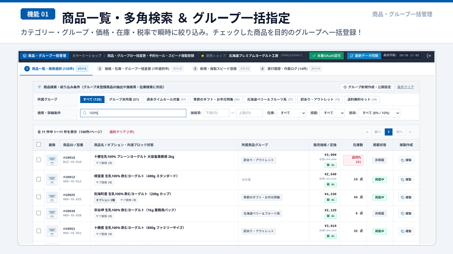Duplicate product #10025 with 複製
This screenshot has width=453, height=254.
pos(406,197)
